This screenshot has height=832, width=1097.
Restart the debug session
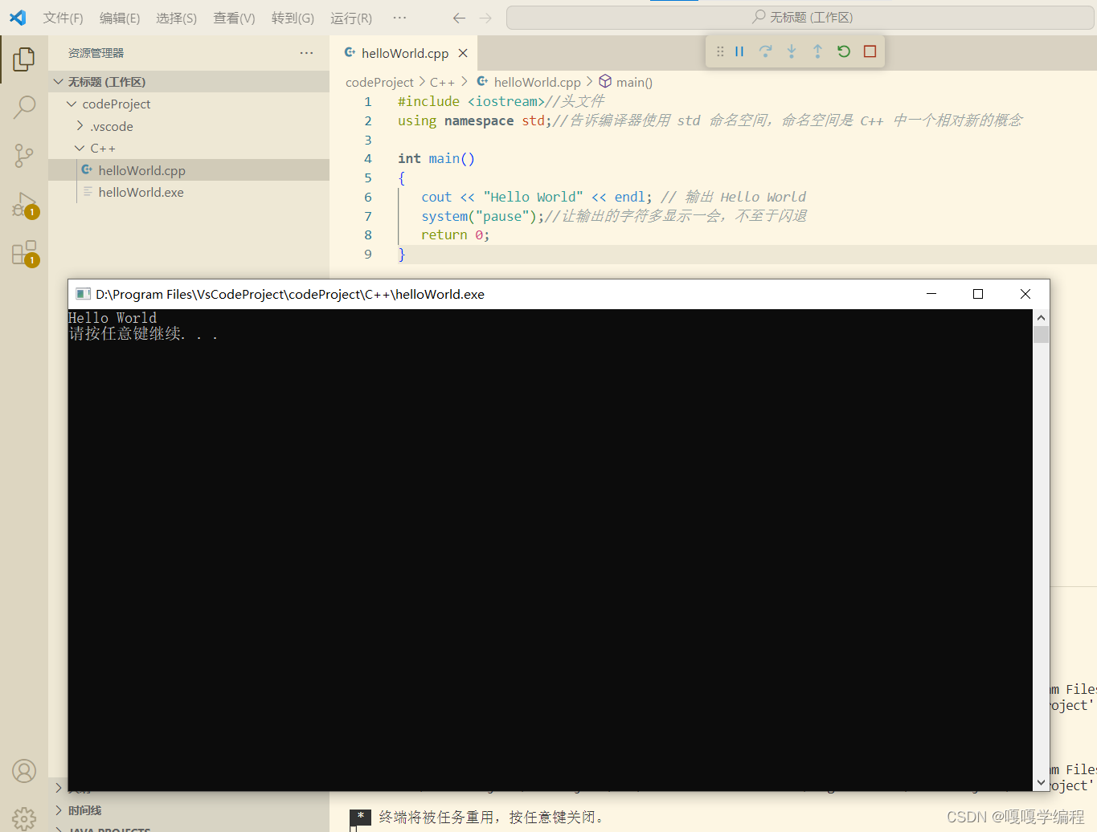844,51
